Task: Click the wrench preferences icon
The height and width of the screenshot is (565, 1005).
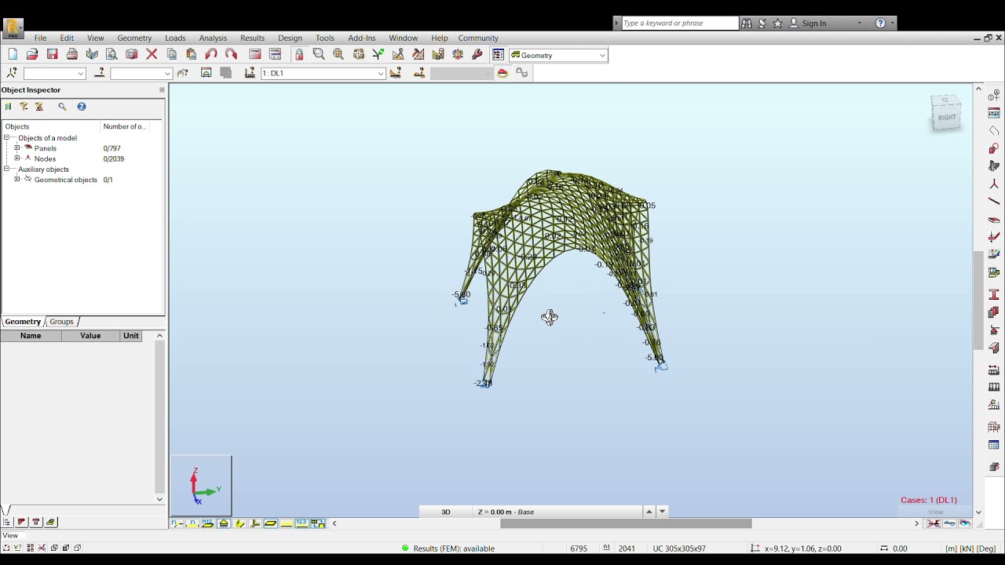Action: click(477, 55)
